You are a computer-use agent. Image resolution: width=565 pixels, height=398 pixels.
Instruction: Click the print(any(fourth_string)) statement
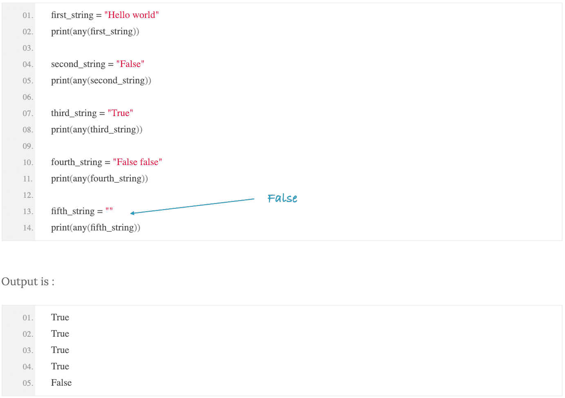click(x=99, y=179)
